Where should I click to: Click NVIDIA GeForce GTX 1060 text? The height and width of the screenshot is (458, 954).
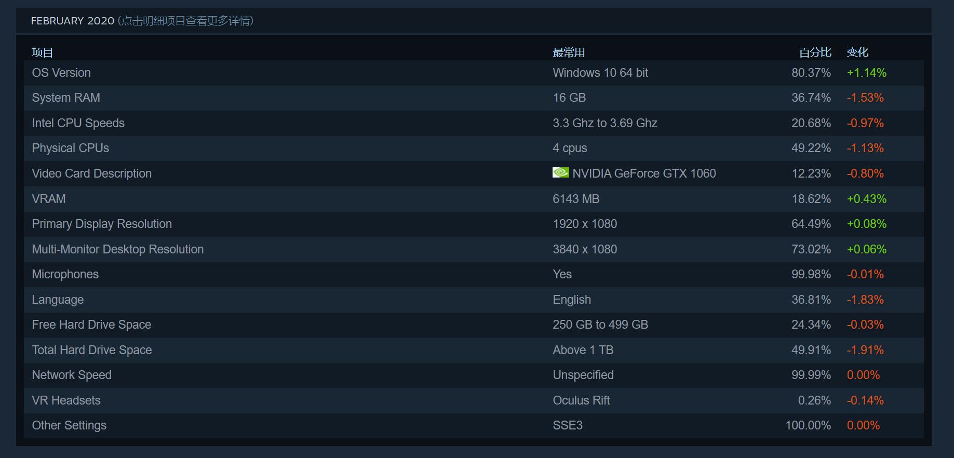(644, 173)
